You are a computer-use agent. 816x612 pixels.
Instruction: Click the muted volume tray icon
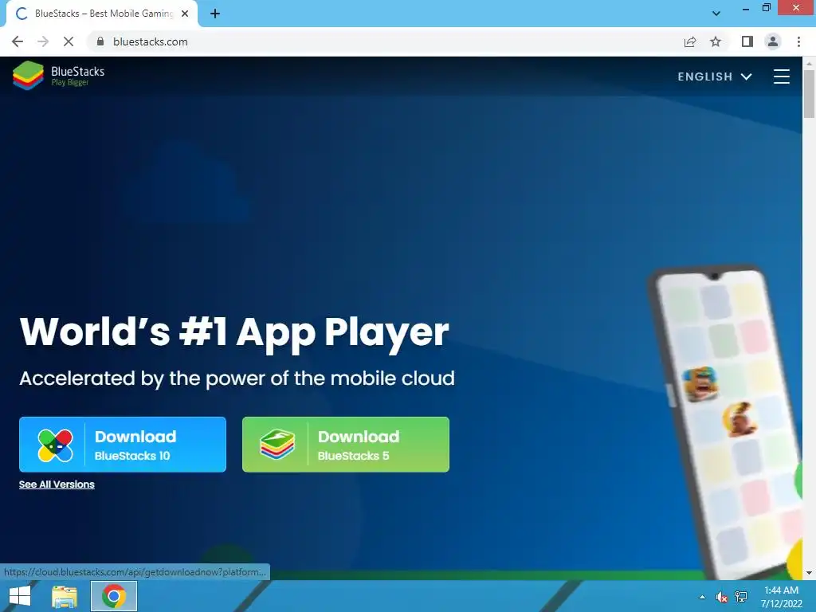pyautogui.click(x=721, y=597)
